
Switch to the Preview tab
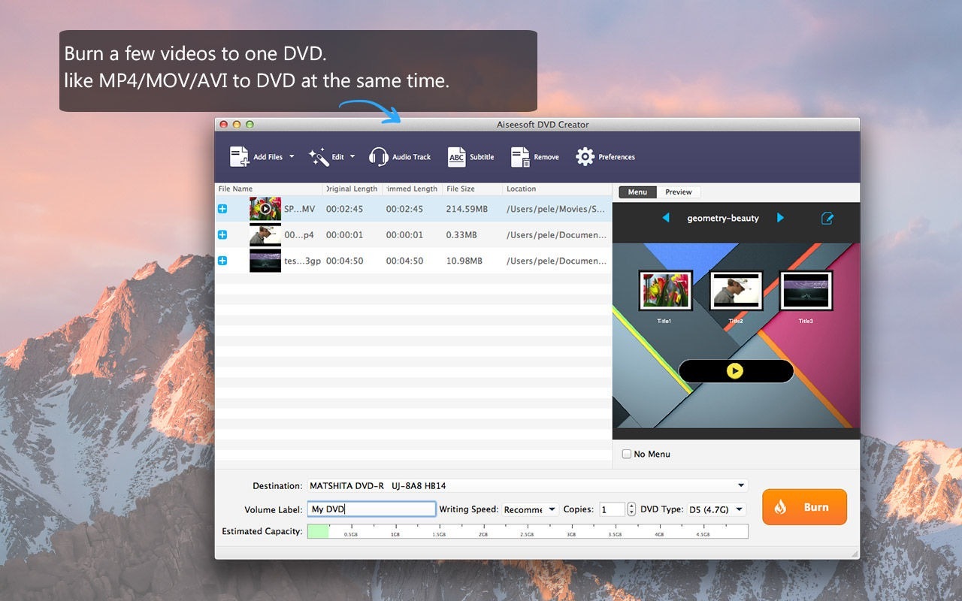coord(678,192)
